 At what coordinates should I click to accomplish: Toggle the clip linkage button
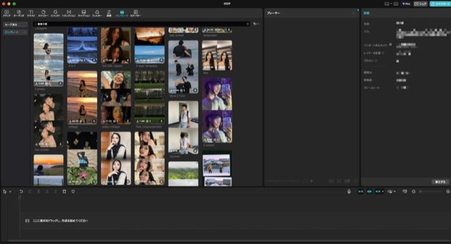pyautogui.click(x=378, y=191)
